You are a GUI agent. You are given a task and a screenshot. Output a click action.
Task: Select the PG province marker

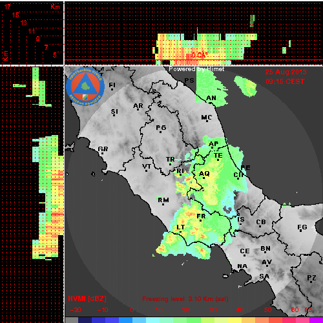[160, 132]
